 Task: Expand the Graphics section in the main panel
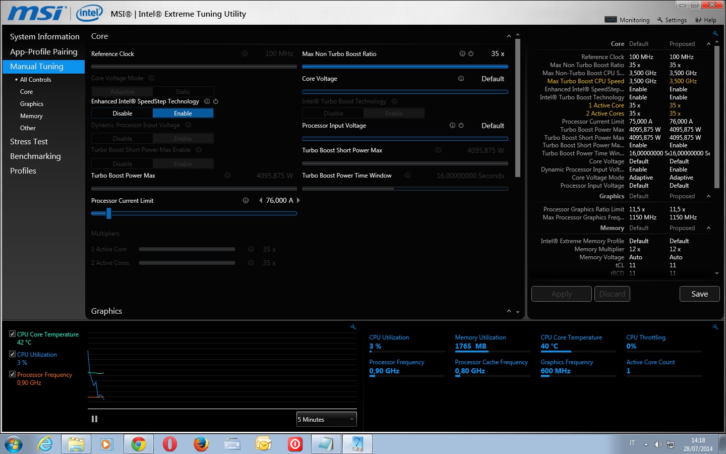509,311
